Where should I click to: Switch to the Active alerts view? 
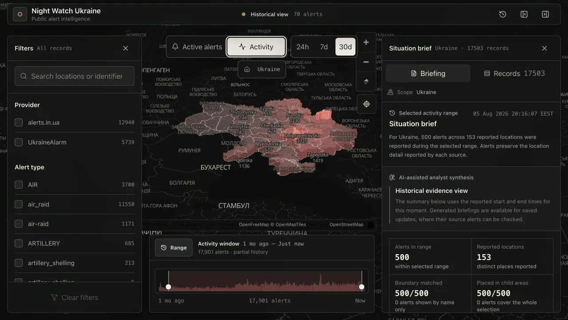pyautogui.click(x=197, y=47)
